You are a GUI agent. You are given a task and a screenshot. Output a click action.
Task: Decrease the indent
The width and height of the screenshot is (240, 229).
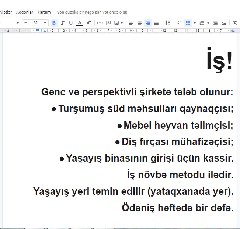point(215,23)
